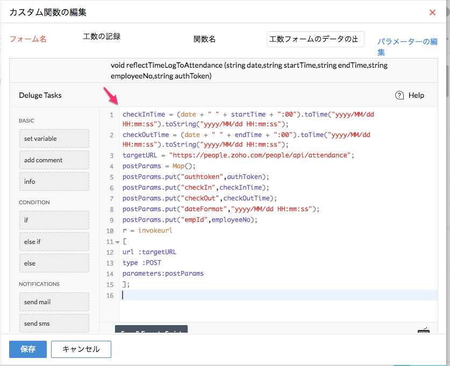Screen dimensions: 450x366
Task: Click the BASIC section heading
Action: click(26, 121)
